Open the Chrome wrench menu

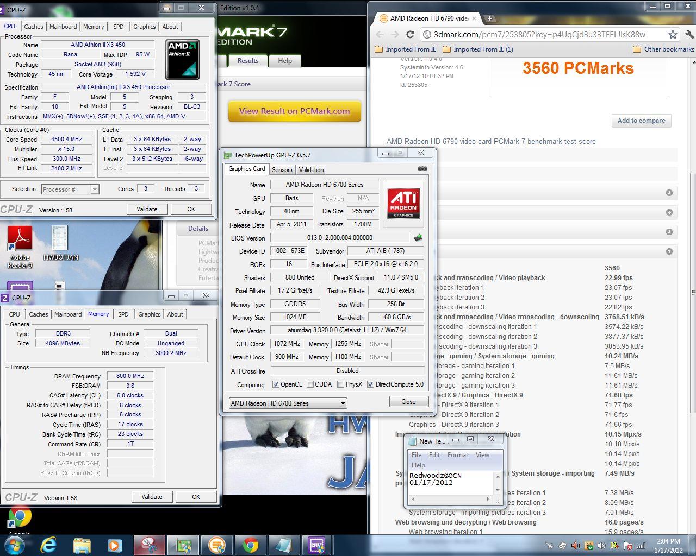pyautogui.click(x=689, y=34)
